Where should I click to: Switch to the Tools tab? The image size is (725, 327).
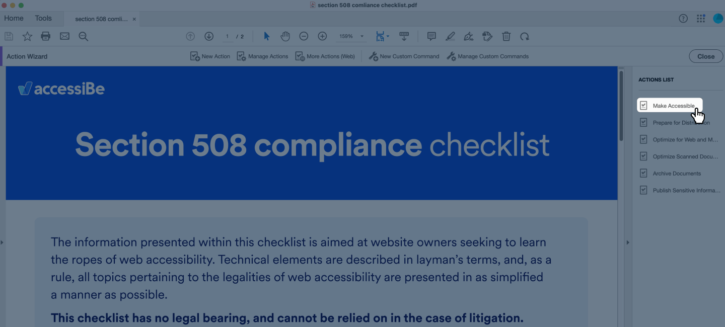click(x=43, y=18)
